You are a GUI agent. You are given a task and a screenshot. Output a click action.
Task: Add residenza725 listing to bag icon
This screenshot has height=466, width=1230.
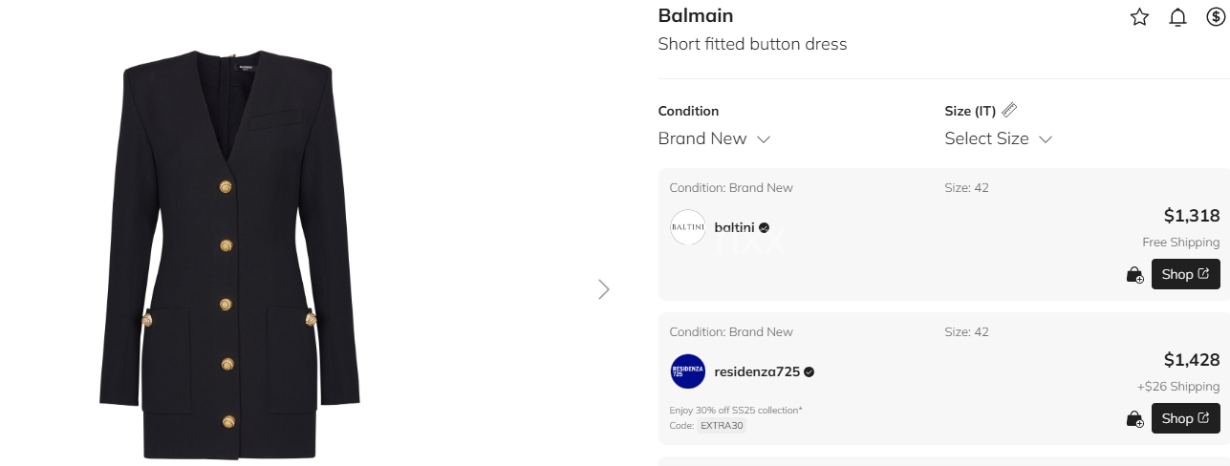click(x=1134, y=419)
